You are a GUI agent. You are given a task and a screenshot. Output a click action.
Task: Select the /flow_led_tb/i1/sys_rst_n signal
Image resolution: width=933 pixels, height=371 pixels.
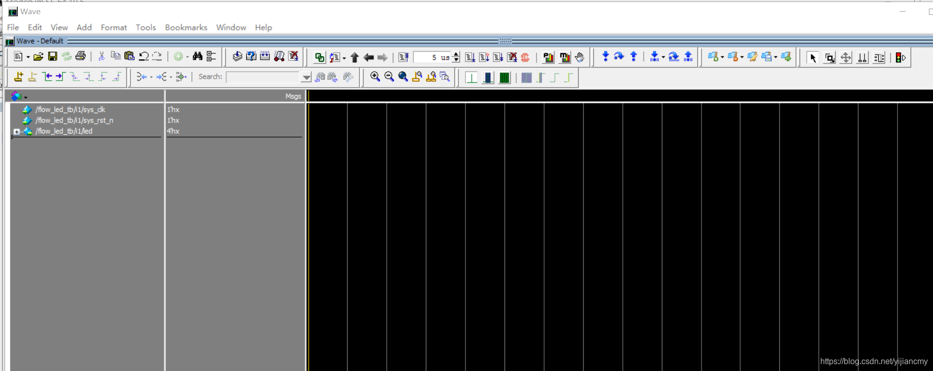tap(74, 120)
